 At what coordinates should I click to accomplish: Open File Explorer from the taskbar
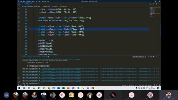pos(34,88)
